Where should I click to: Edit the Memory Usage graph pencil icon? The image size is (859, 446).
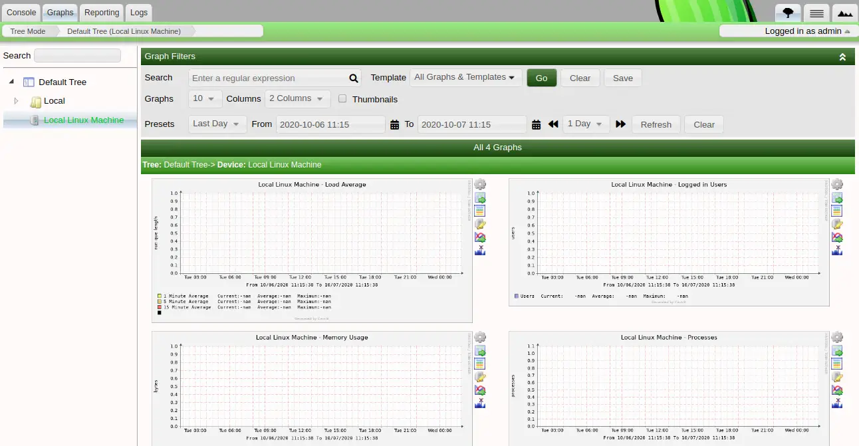(480, 377)
